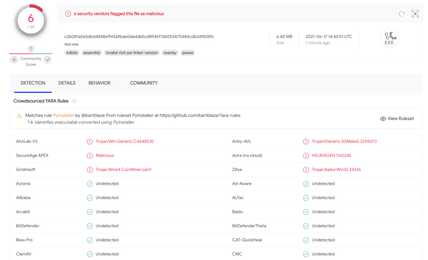Vote the file as harmless with checkmark
Viewport: 428px width, 260px height.
[48, 59]
